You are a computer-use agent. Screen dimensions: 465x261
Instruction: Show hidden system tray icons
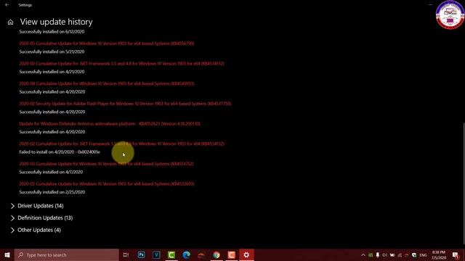click(363, 255)
